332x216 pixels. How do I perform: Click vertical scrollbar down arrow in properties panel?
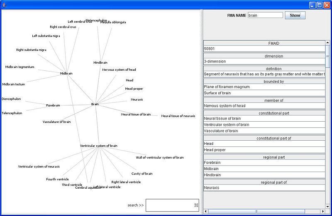[327, 206]
